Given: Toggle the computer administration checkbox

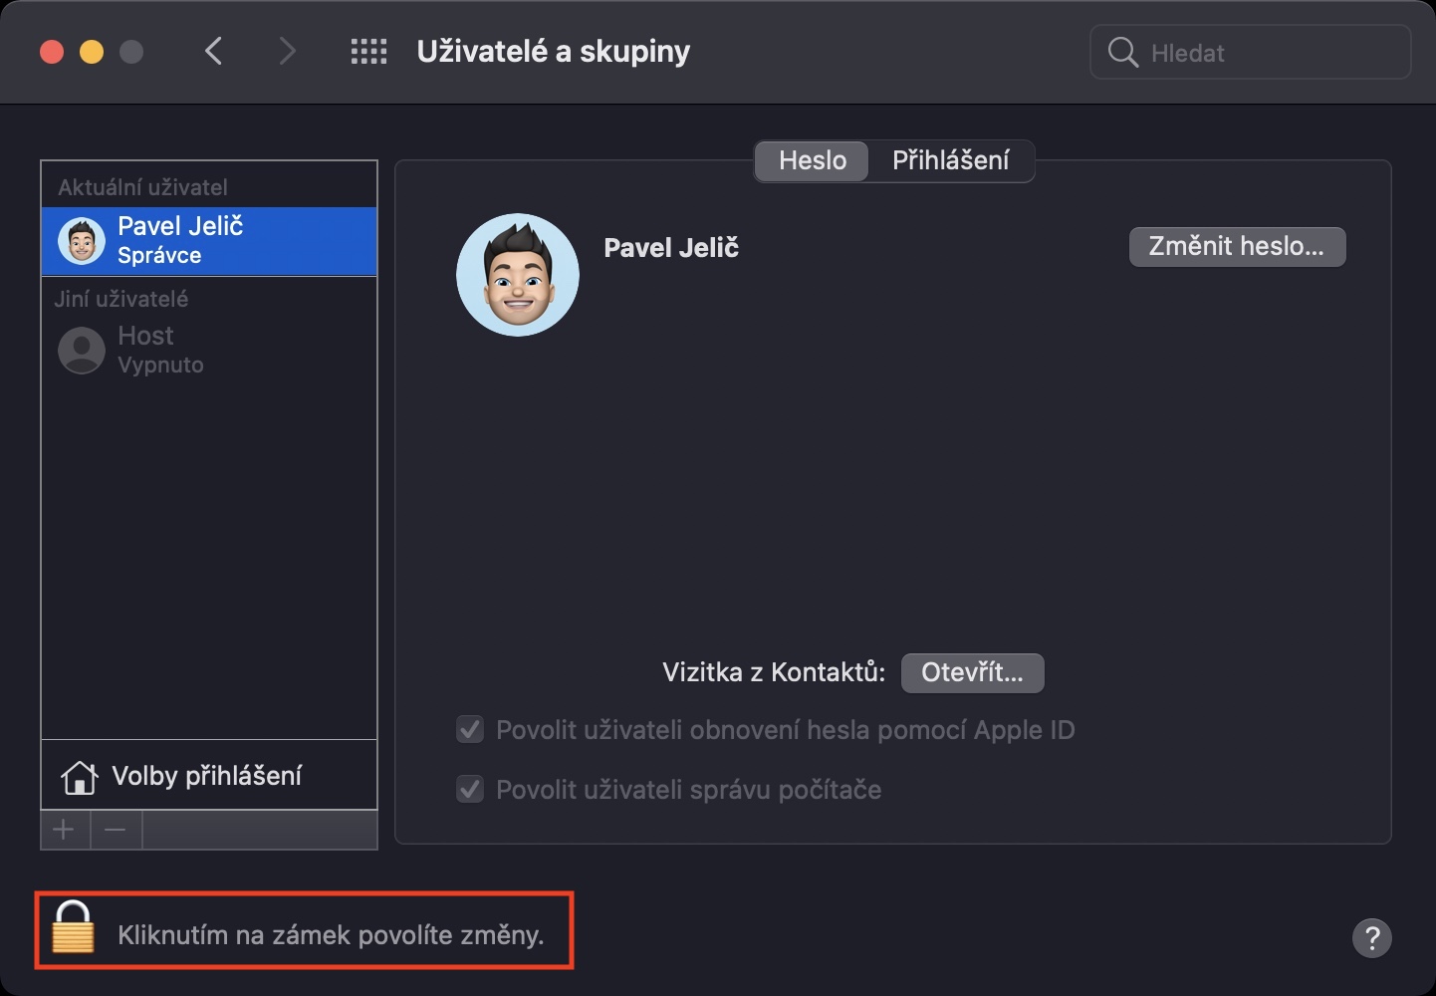Looking at the screenshot, I should 470,790.
